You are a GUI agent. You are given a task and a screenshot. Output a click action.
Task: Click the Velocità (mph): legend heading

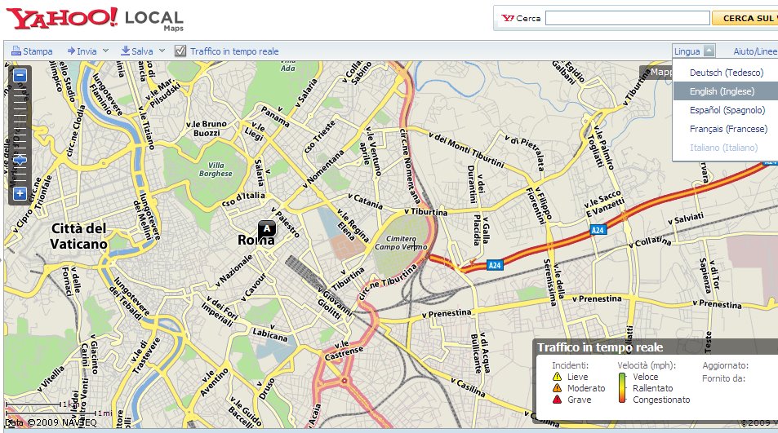(647, 365)
